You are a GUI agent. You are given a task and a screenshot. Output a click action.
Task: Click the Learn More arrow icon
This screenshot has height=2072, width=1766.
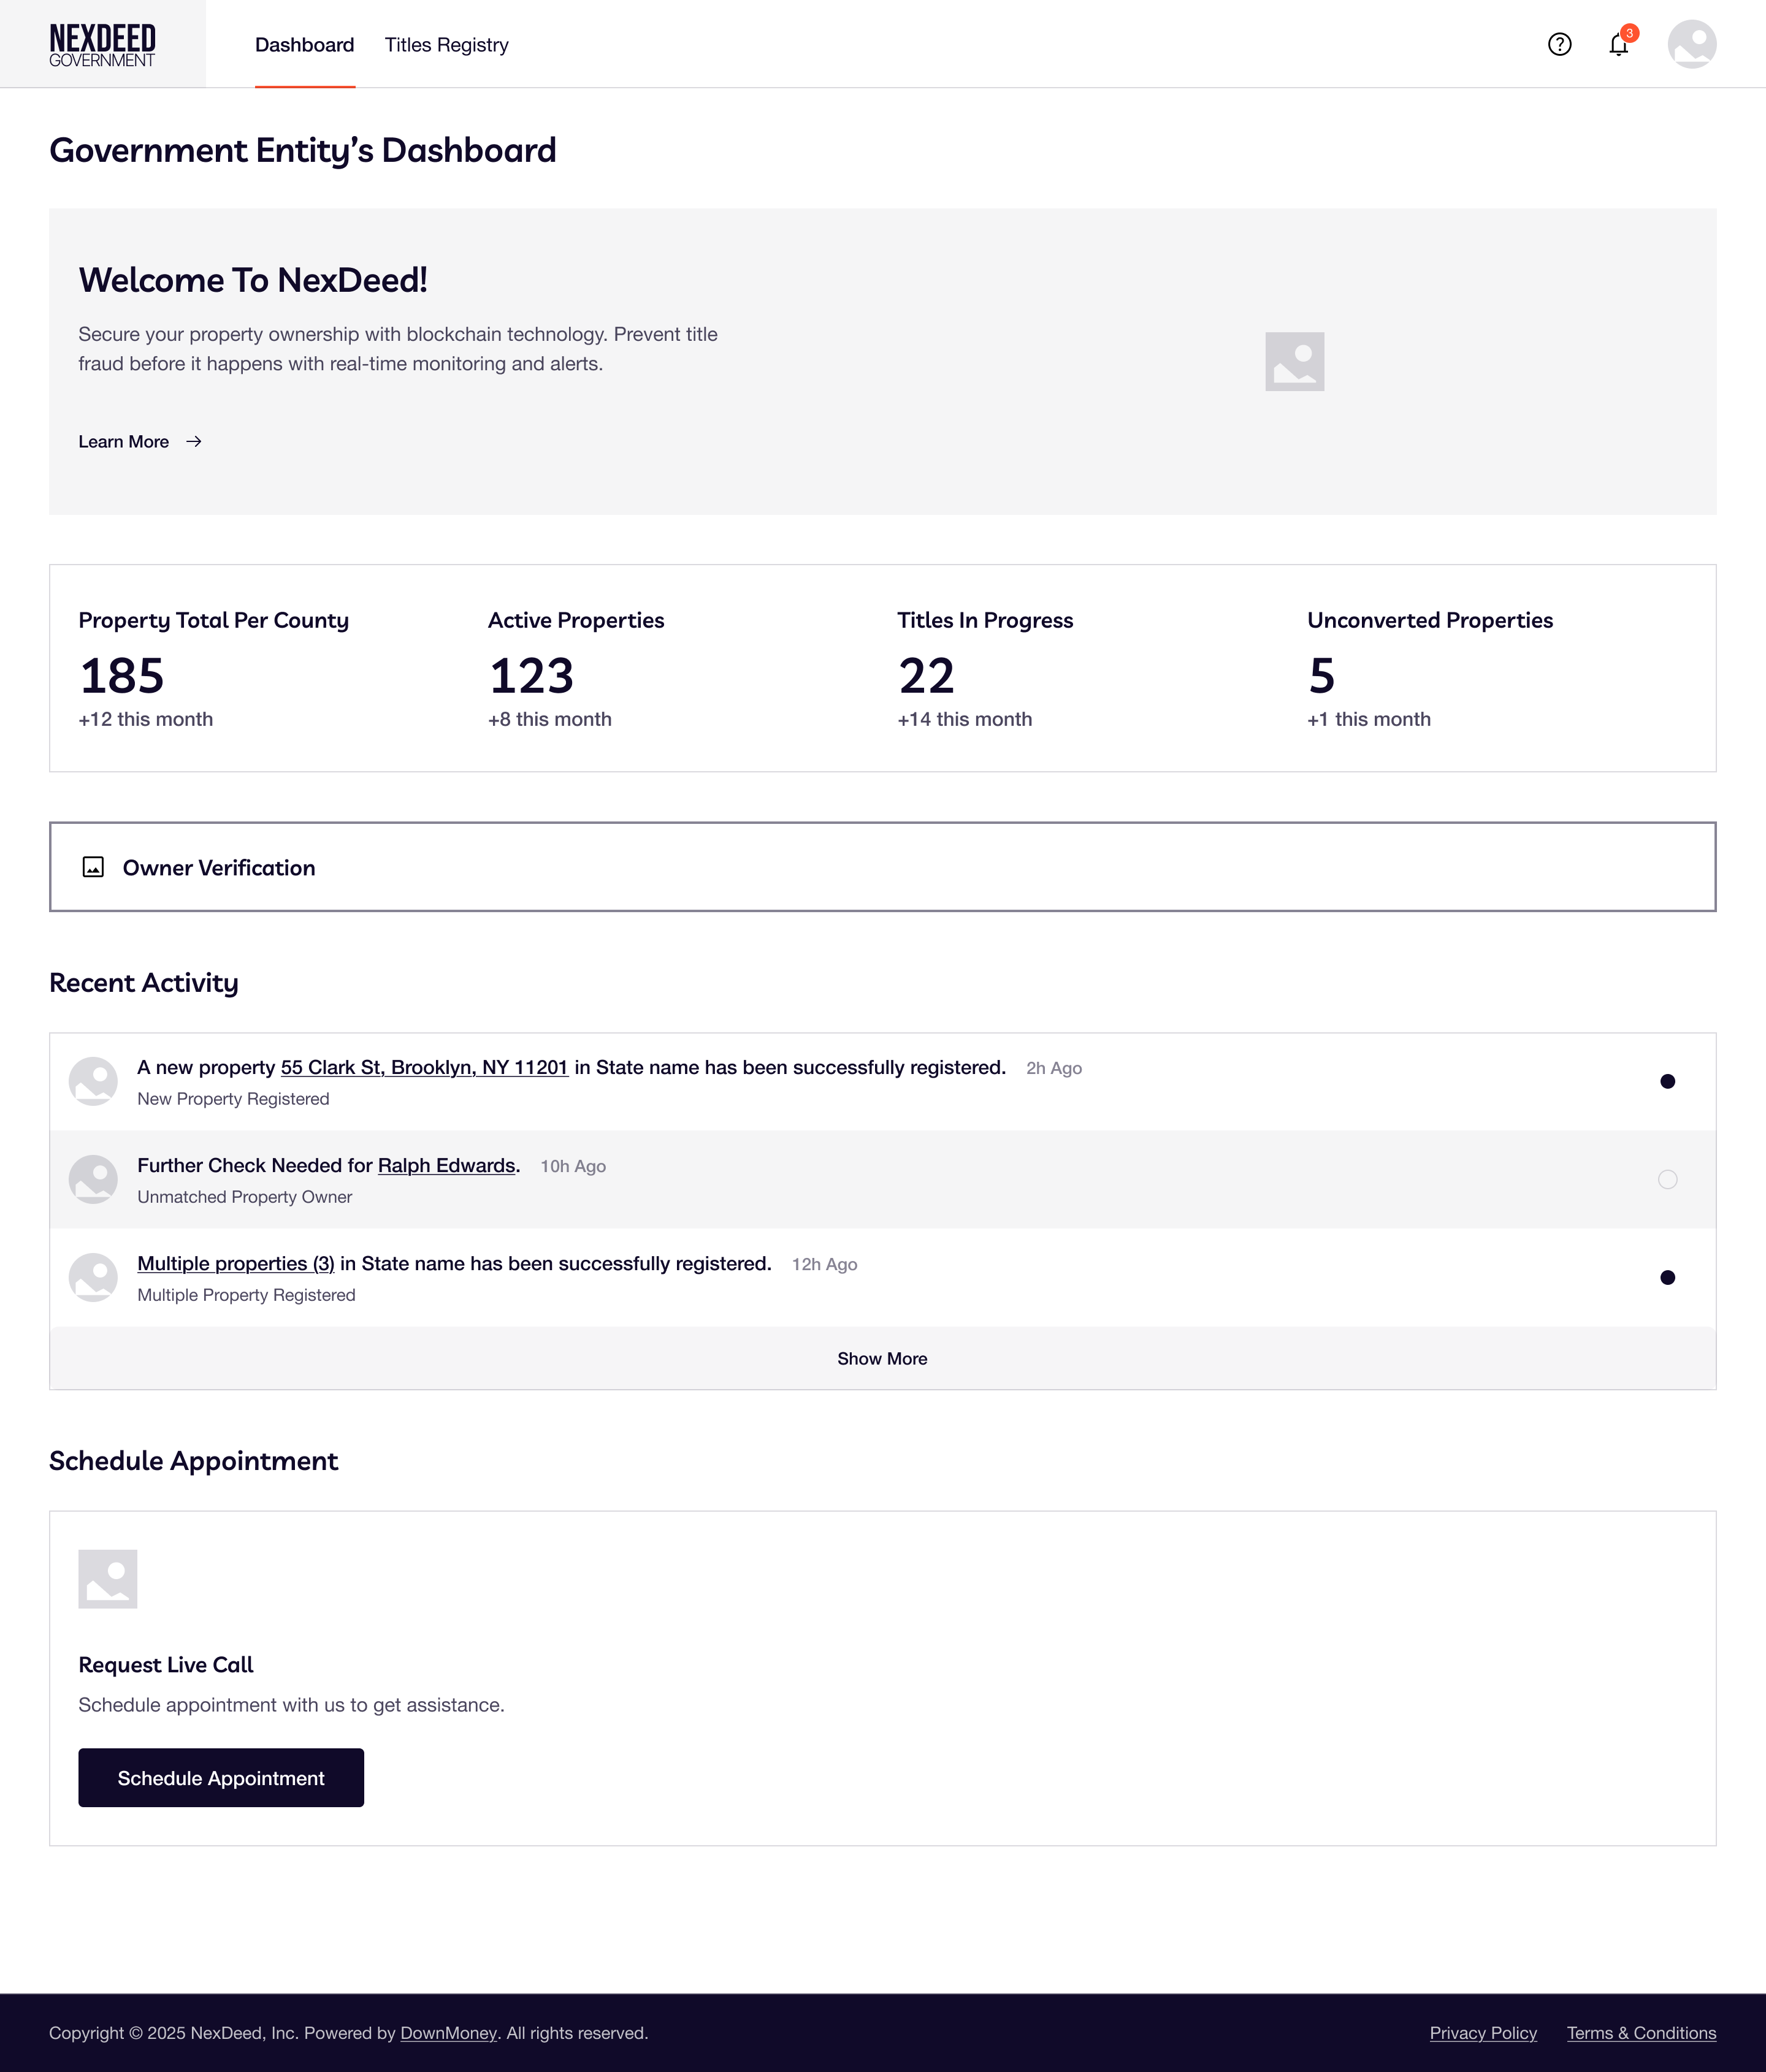[x=194, y=442]
